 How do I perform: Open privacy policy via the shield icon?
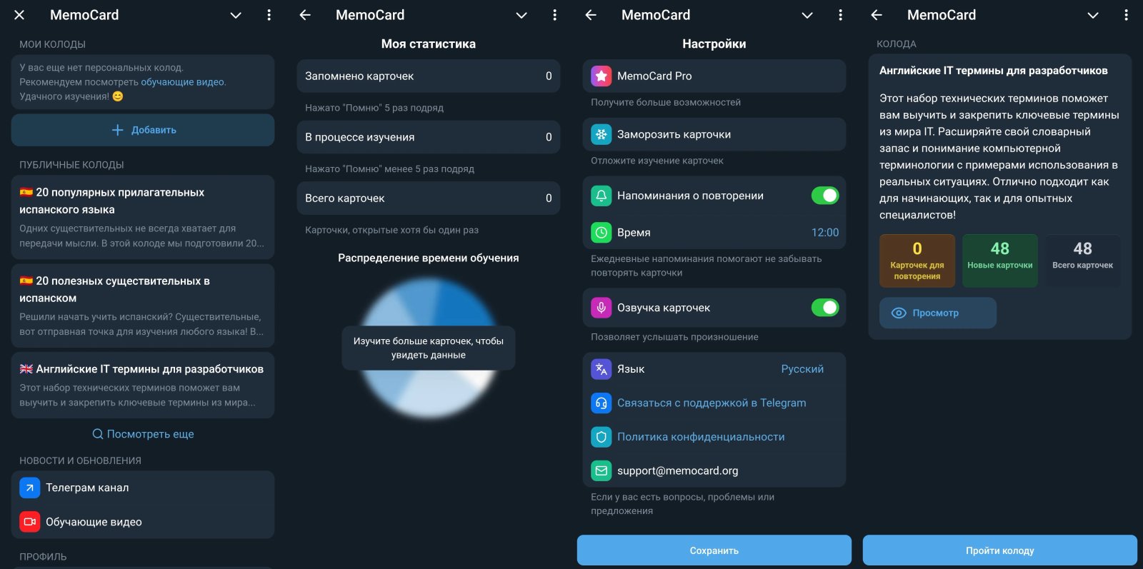(x=601, y=436)
